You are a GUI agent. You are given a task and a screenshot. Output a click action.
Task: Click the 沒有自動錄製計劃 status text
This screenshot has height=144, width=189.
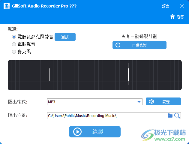139,36
